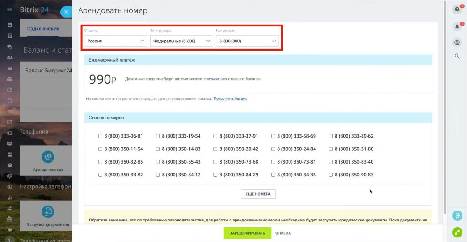Viewport: 467px width, 242px height.
Task: Open the Категория dropdown showing 8-800 (800)
Action: [x=247, y=41]
